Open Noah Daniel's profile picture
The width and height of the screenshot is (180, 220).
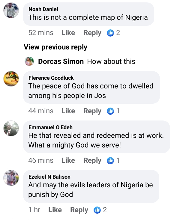(x=11, y=11)
